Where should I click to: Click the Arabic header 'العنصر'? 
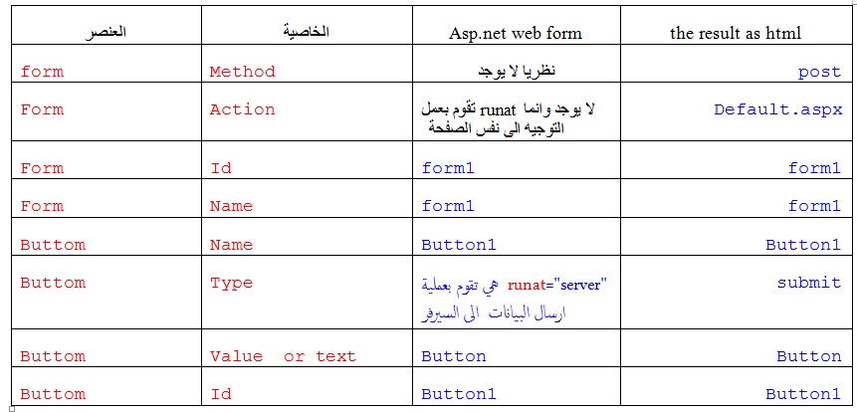click(x=107, y=32)
